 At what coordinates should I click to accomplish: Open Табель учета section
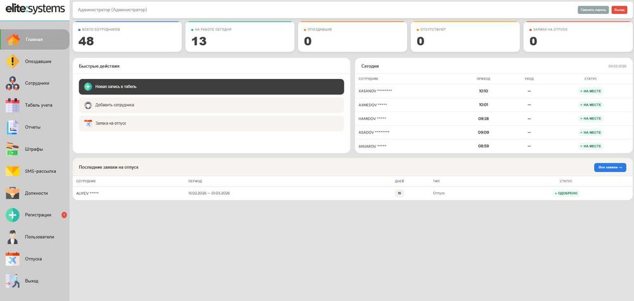[35, 106]
